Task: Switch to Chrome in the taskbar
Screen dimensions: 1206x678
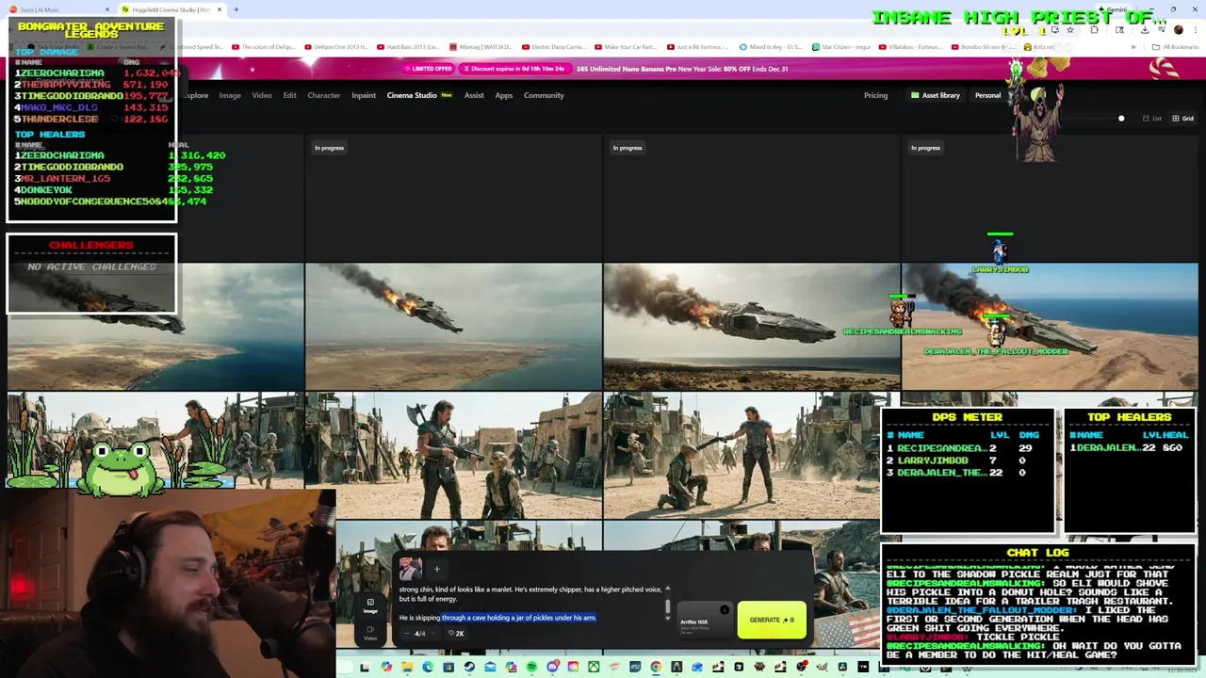Action: pyautogui.click(x=656, y=667)
